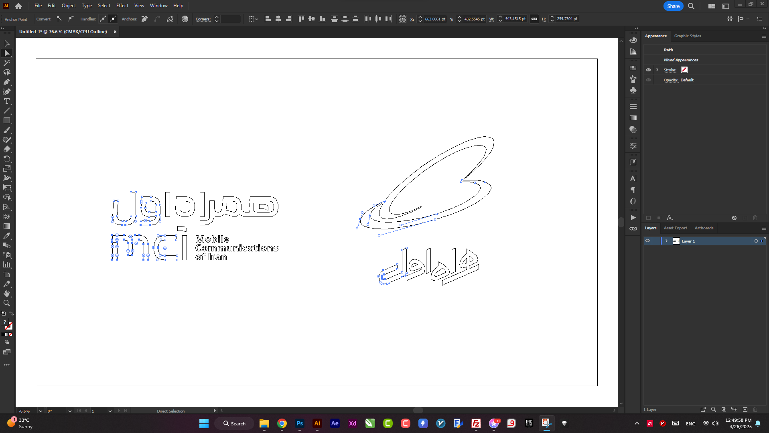Screen dimensions: 769x433
Task: Select the Pen tool
Action: (7, 82)
